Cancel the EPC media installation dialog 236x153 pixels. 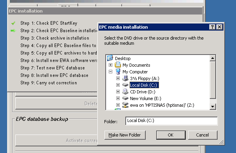[203, 135]
